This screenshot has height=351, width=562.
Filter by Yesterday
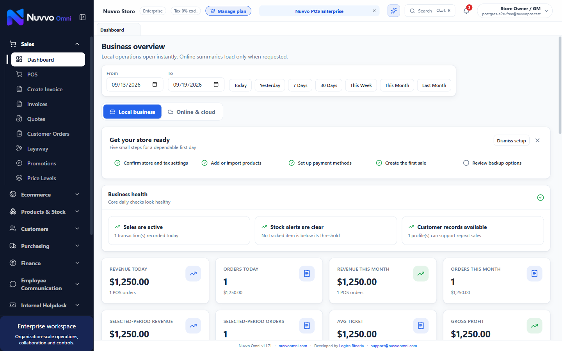click(270, 85)
